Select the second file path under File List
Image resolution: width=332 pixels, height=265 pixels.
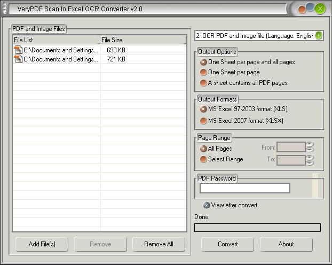point(61,59)
